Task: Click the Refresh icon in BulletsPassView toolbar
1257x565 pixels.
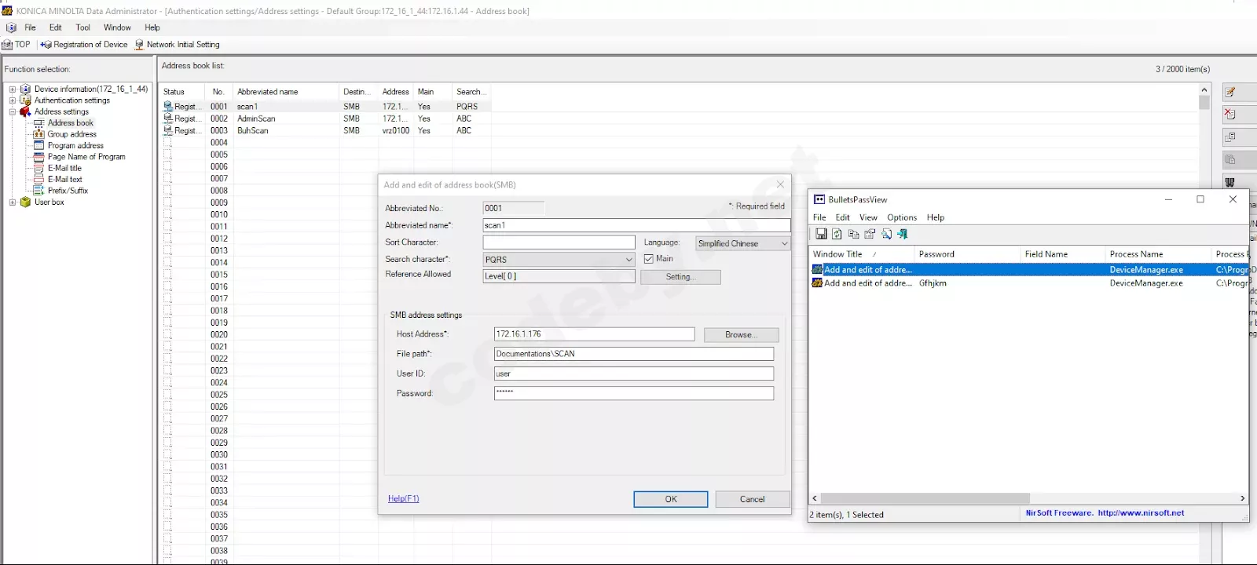Action: (x=837, y=234)
